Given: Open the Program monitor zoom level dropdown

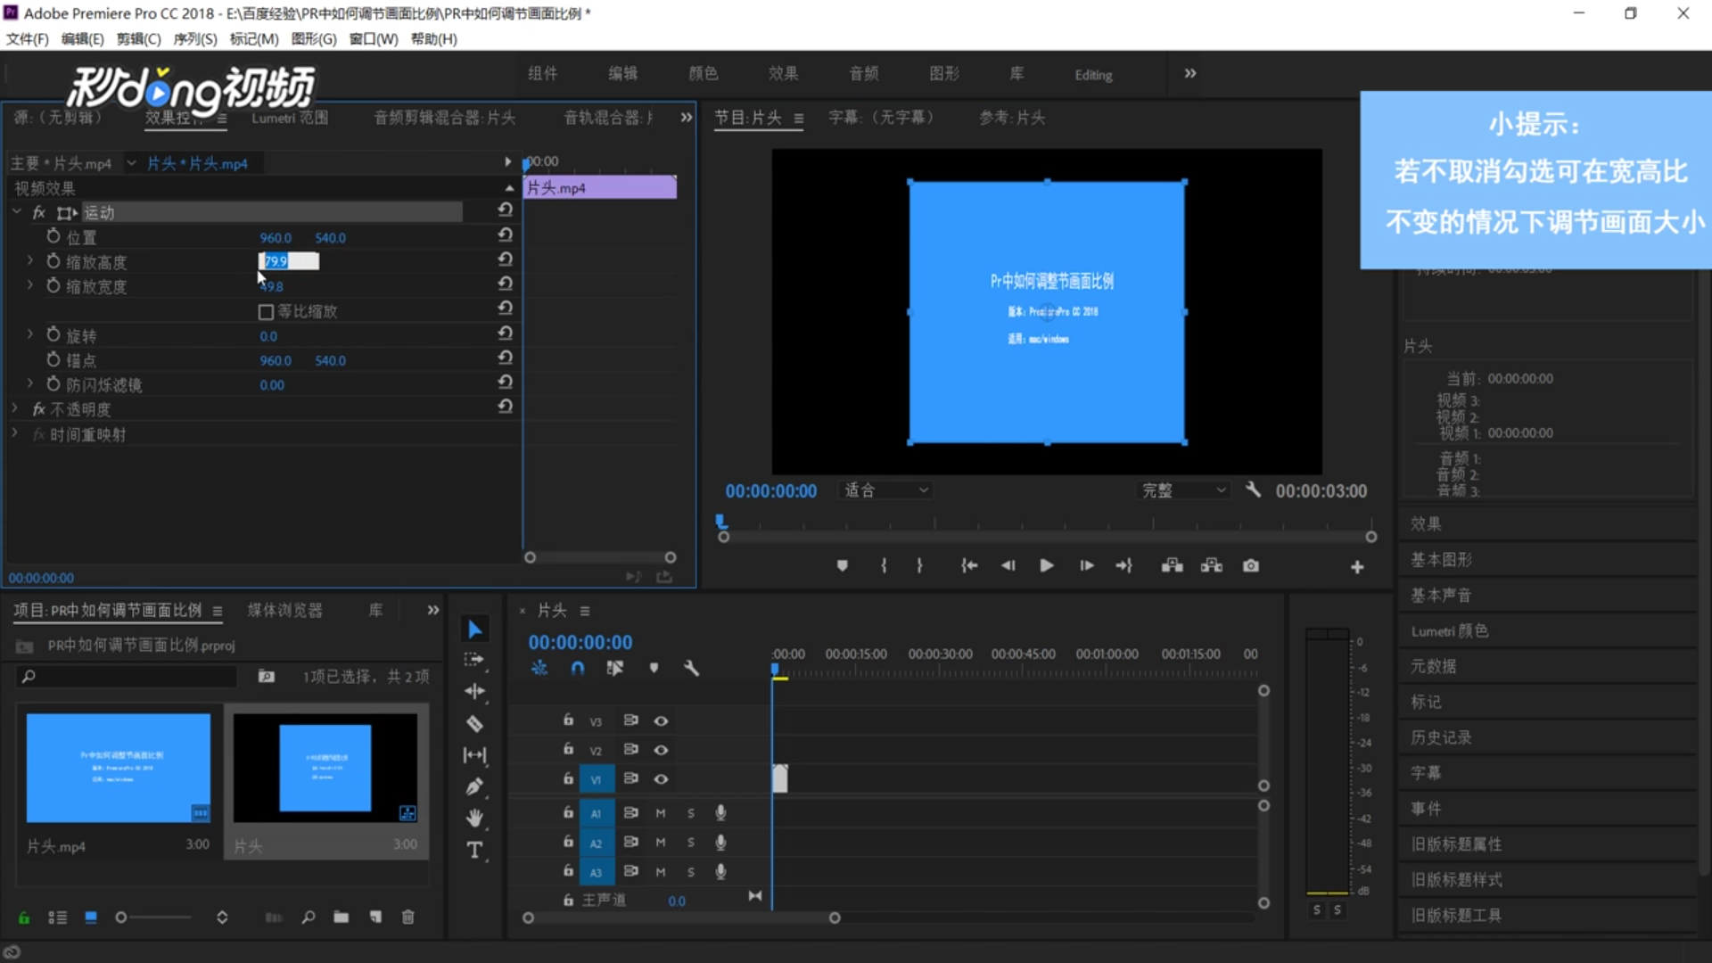Looking at the screenshot, I should click(x=885, y=490).
